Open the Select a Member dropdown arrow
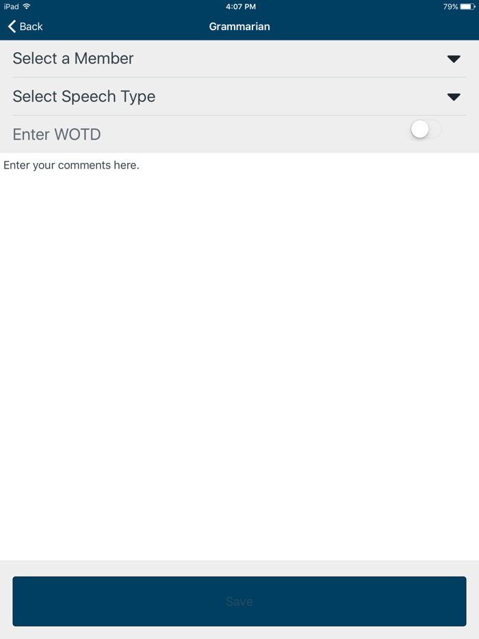 (x=454, y=59)
